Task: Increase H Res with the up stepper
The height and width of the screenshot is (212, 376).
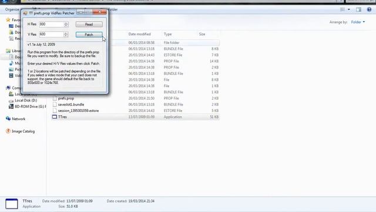Action: pos(66,23)
